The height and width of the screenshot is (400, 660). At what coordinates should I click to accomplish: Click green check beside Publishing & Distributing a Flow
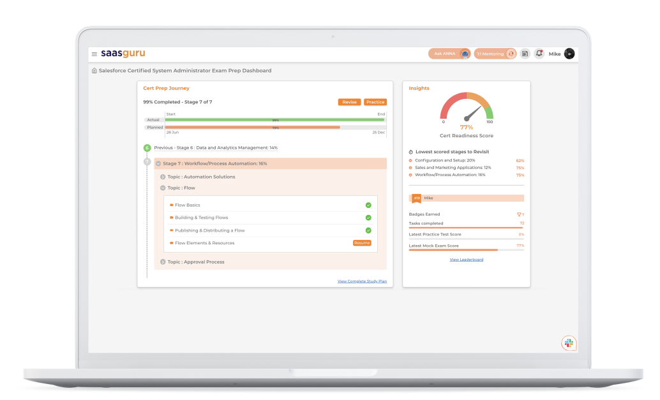click(x=368, y=230)
